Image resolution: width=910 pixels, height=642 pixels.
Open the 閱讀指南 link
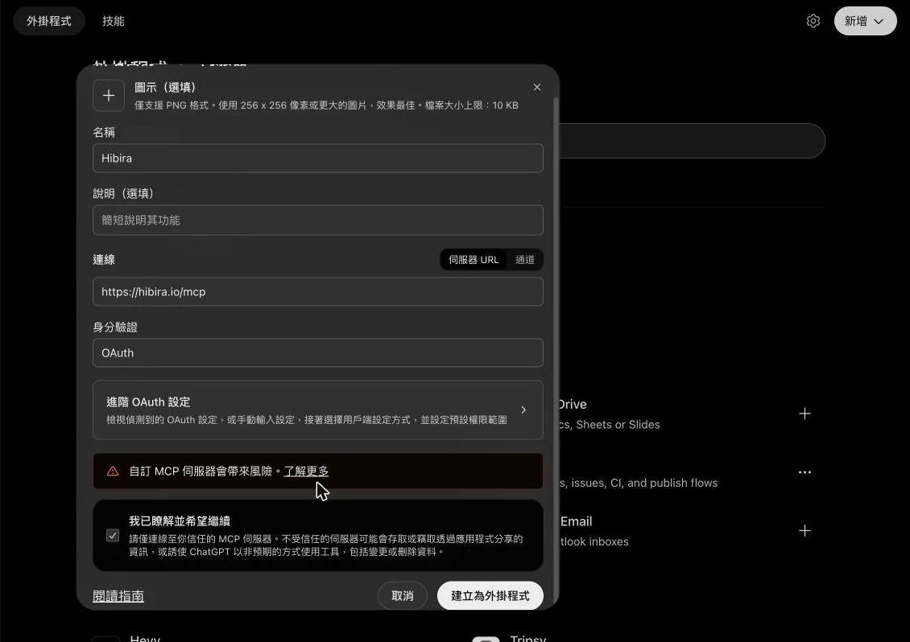[118, 596]
